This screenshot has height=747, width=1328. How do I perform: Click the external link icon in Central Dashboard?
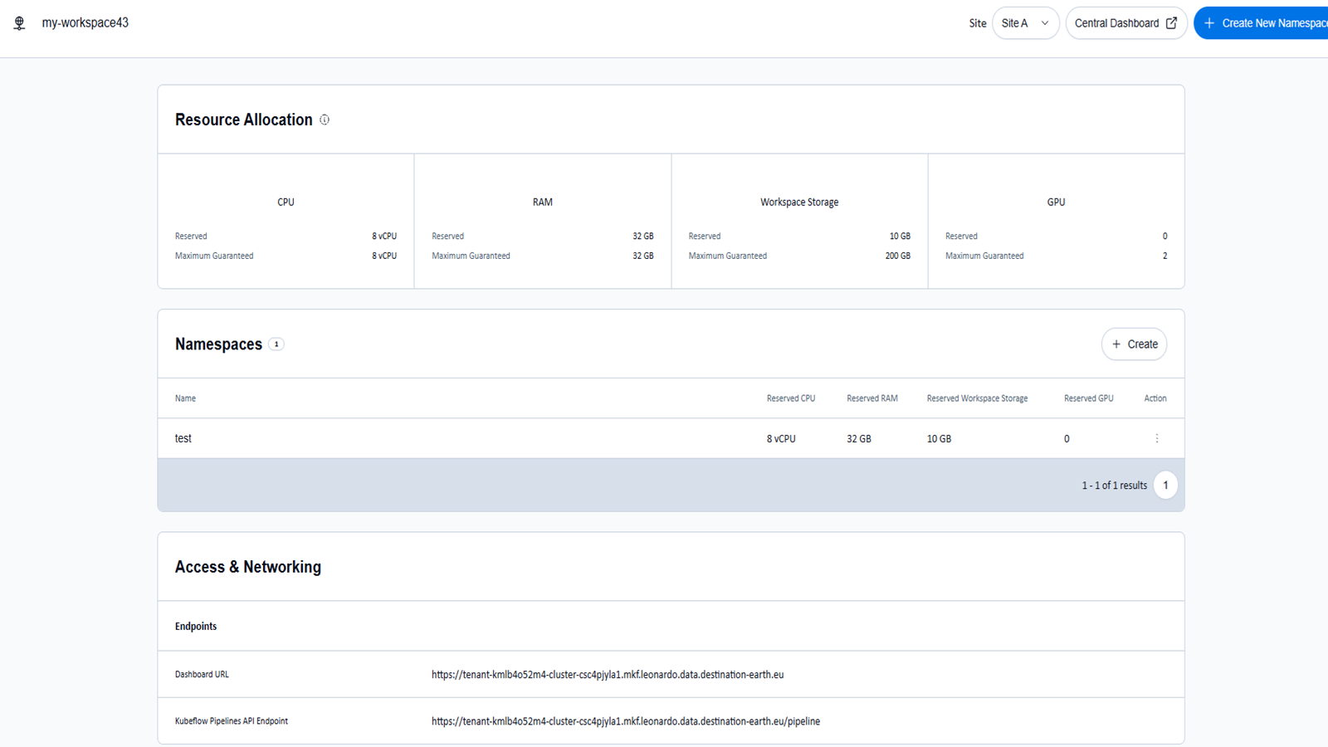tap(1171, 23)
